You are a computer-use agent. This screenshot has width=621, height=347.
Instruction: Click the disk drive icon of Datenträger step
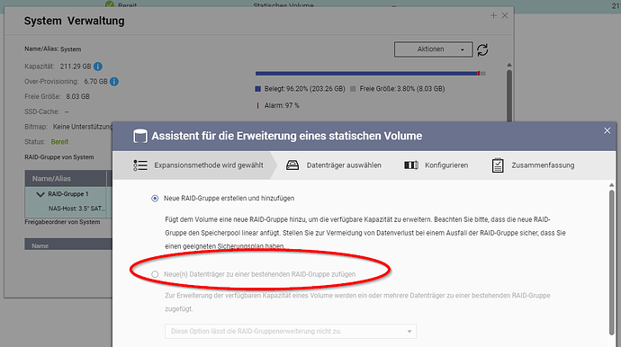pos(292,165)
